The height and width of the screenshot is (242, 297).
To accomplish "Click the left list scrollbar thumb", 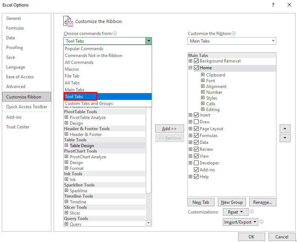I will [x=148, y=150].
